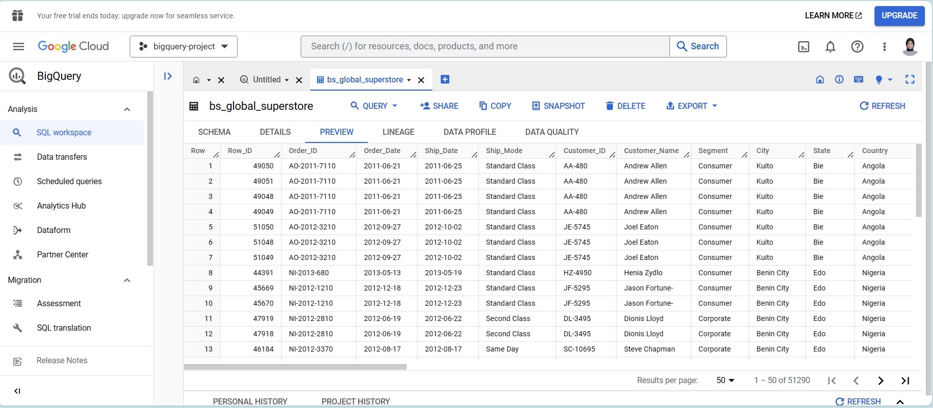Image resolution: width=933 pixels, height=408 pixels.
Task: Open the three-dot settings menu
Action: (885, 47)
